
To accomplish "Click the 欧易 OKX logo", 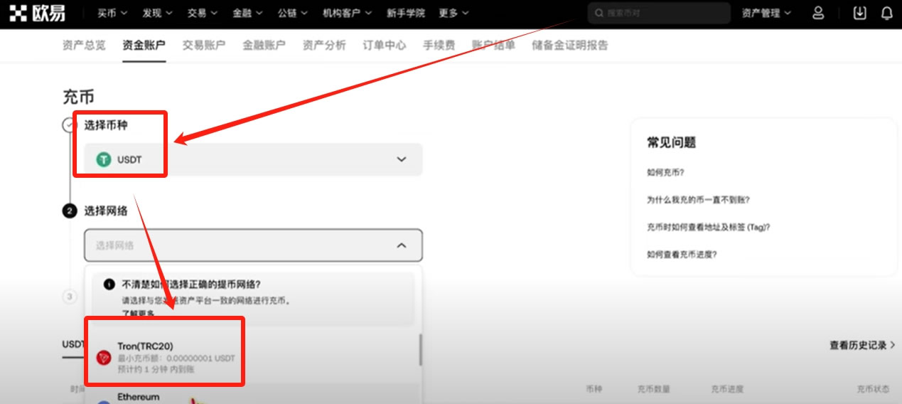I will (38, 13).
